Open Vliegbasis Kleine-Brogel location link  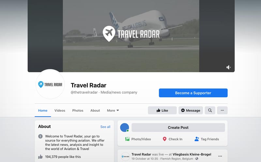pyautogui.click(x=192, y=154)
